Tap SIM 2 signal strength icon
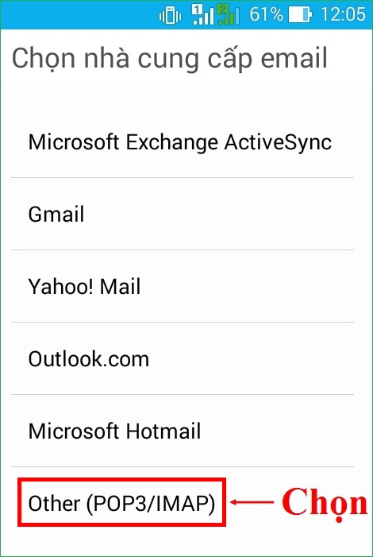Screen dimensions: 373x557 pos(229,15)
